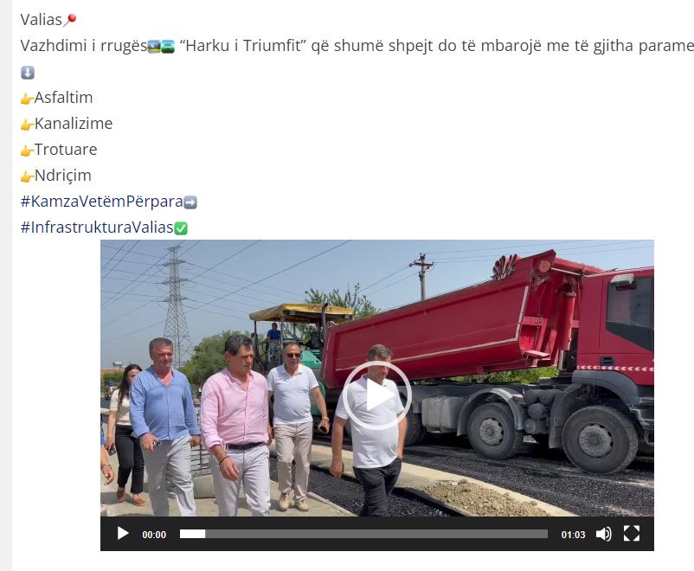
Task: Click the down arrow emoji icon
Action: click(28, 73)
